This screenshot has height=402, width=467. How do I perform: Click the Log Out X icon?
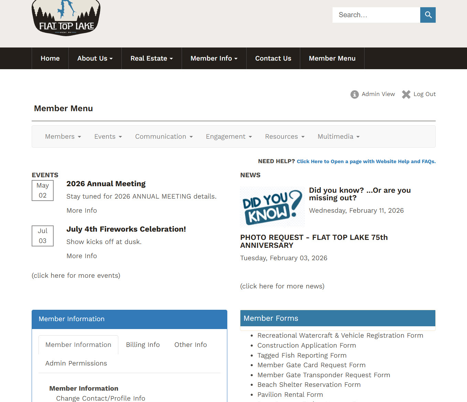click(x=406, y=94)
